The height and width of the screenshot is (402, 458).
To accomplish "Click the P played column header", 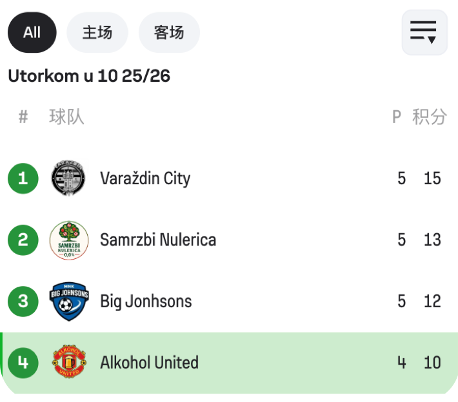I will (x=397, y=117).
